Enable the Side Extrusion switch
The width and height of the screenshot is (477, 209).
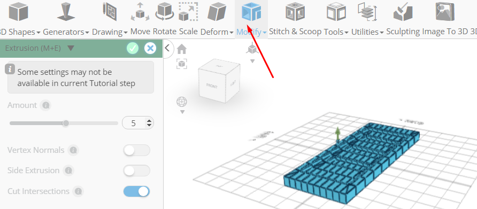pyautogui.click(x=136, y=171)
